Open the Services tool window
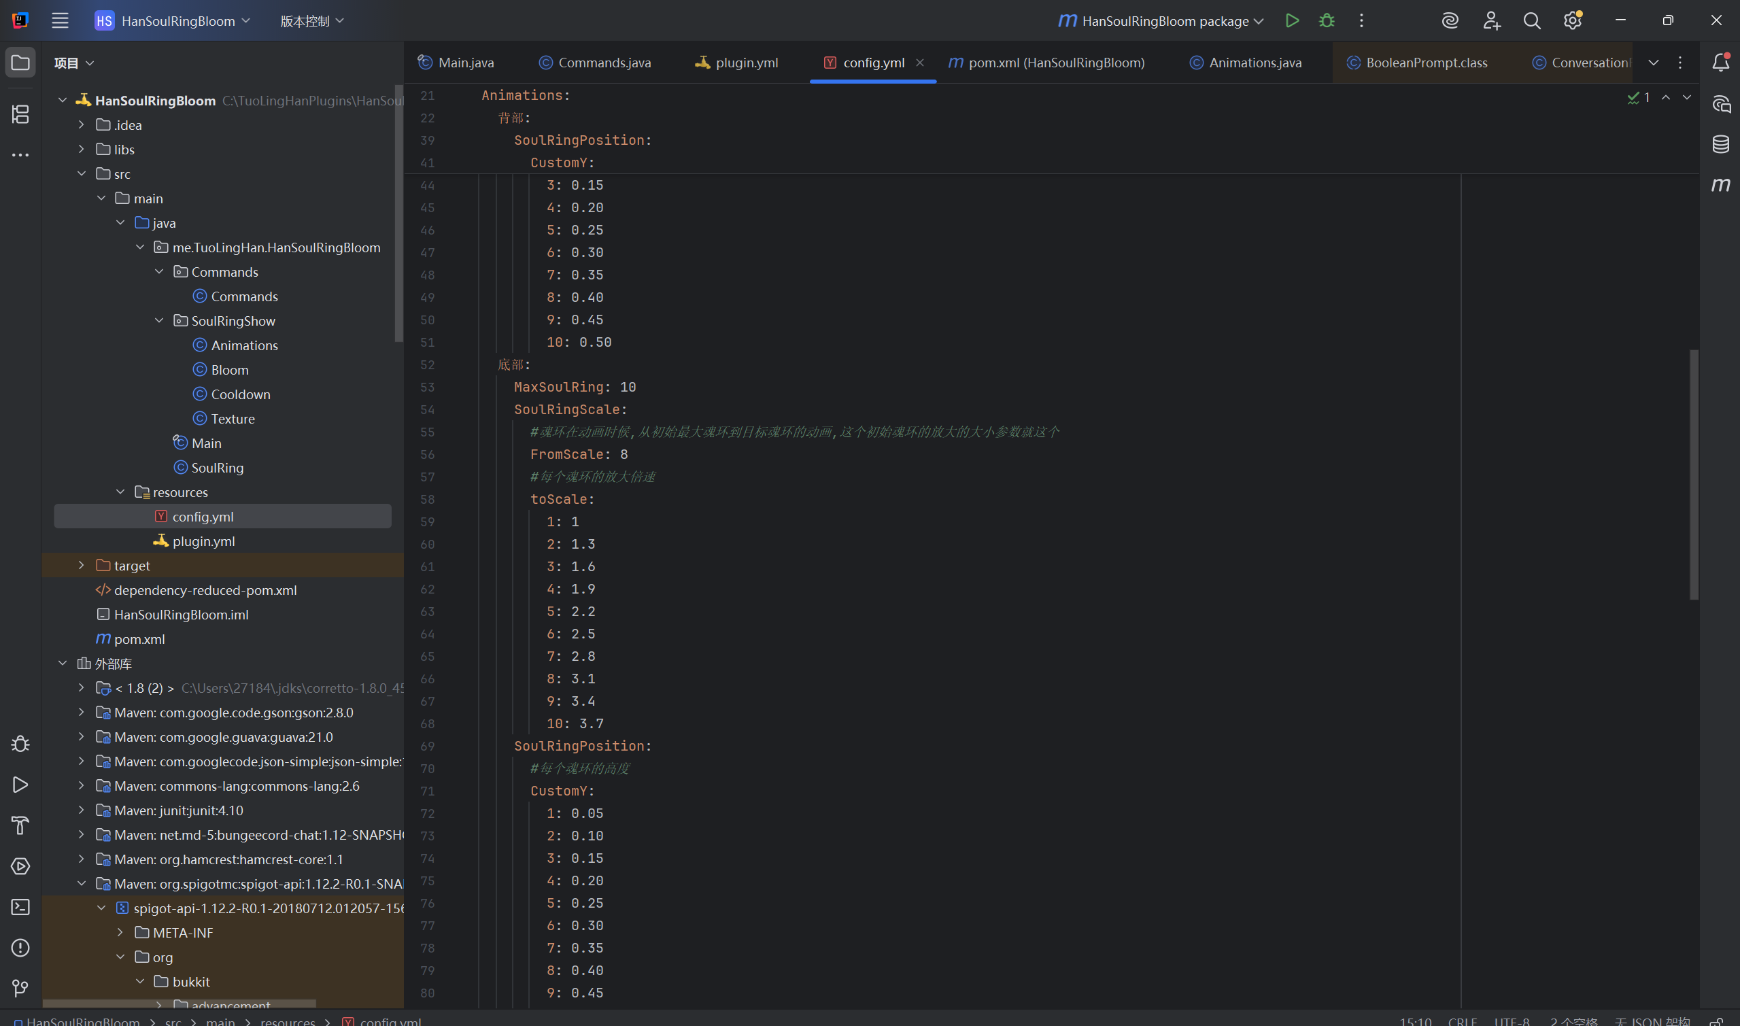1740x1026 pixels. pos(21,866)
